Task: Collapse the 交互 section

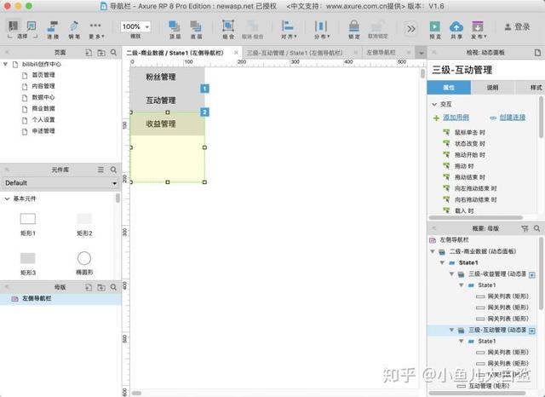Action: (434, 104)
